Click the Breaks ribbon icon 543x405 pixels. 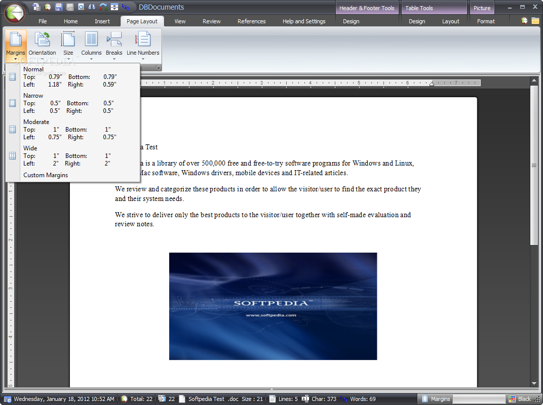click(x=114, y=39)
